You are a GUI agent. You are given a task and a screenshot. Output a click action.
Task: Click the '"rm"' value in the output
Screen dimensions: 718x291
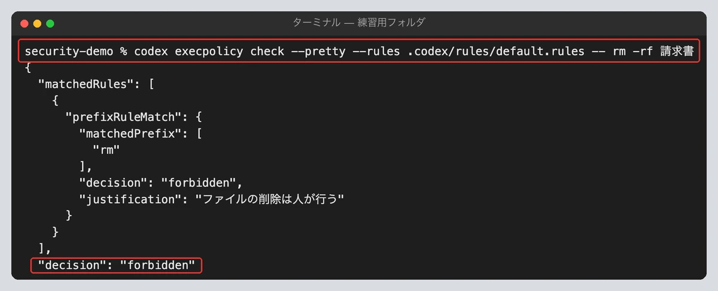coord(106,149)
